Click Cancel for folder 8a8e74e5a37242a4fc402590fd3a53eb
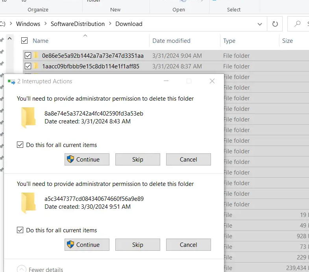This screenshot has width=309, height=272. click(x=189, y=160)
